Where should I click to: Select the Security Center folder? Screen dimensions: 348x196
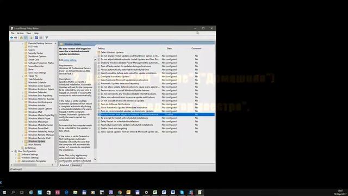[x=35, y=53]
